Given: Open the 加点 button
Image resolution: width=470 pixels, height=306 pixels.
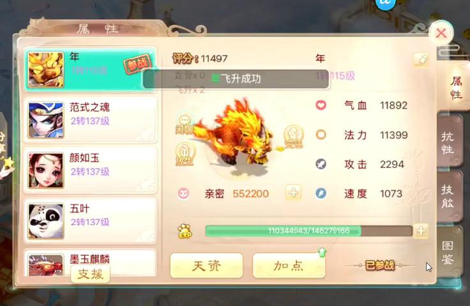Looking at the screenshot, I should (x=289, y=266).
